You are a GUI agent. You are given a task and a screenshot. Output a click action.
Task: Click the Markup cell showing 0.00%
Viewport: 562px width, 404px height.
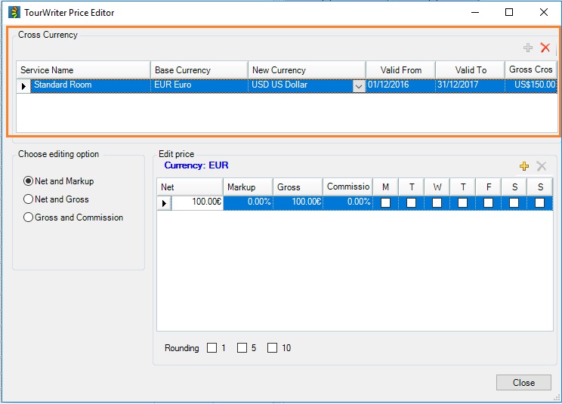click(248, 202)
